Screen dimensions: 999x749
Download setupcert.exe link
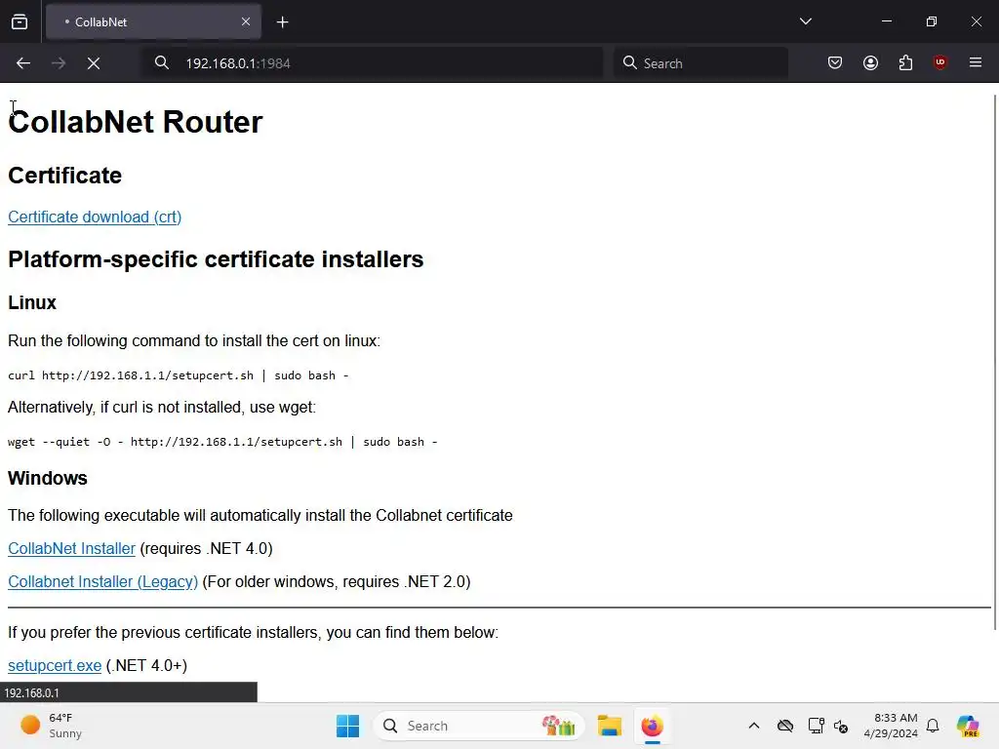[x=55, y=665]
